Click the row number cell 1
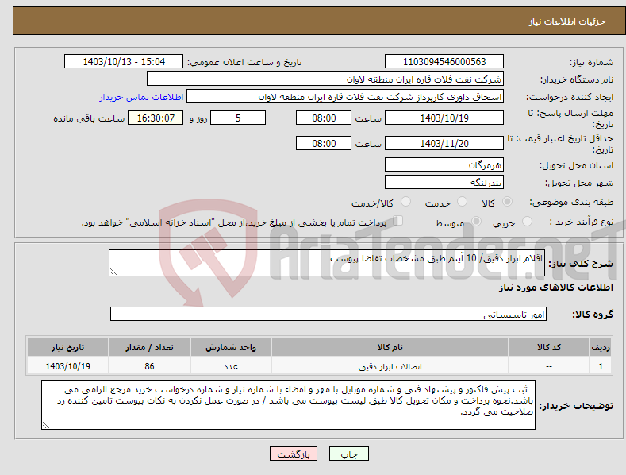This screenshot has width=626, height=475. [601, 366]
